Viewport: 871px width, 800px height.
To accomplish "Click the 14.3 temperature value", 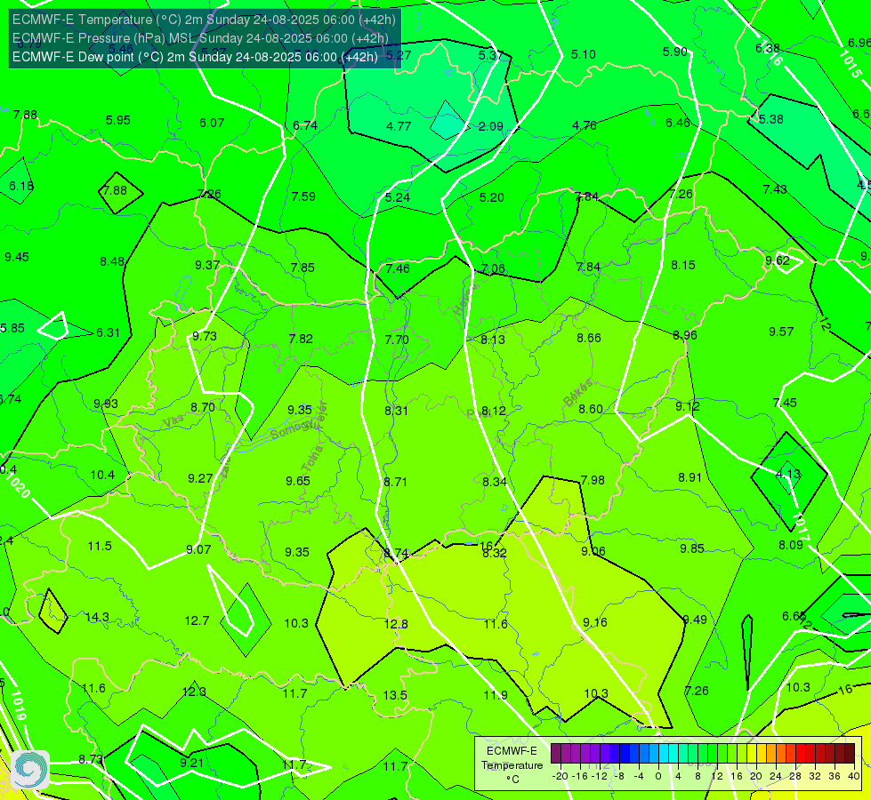I will tap(97, 618).
